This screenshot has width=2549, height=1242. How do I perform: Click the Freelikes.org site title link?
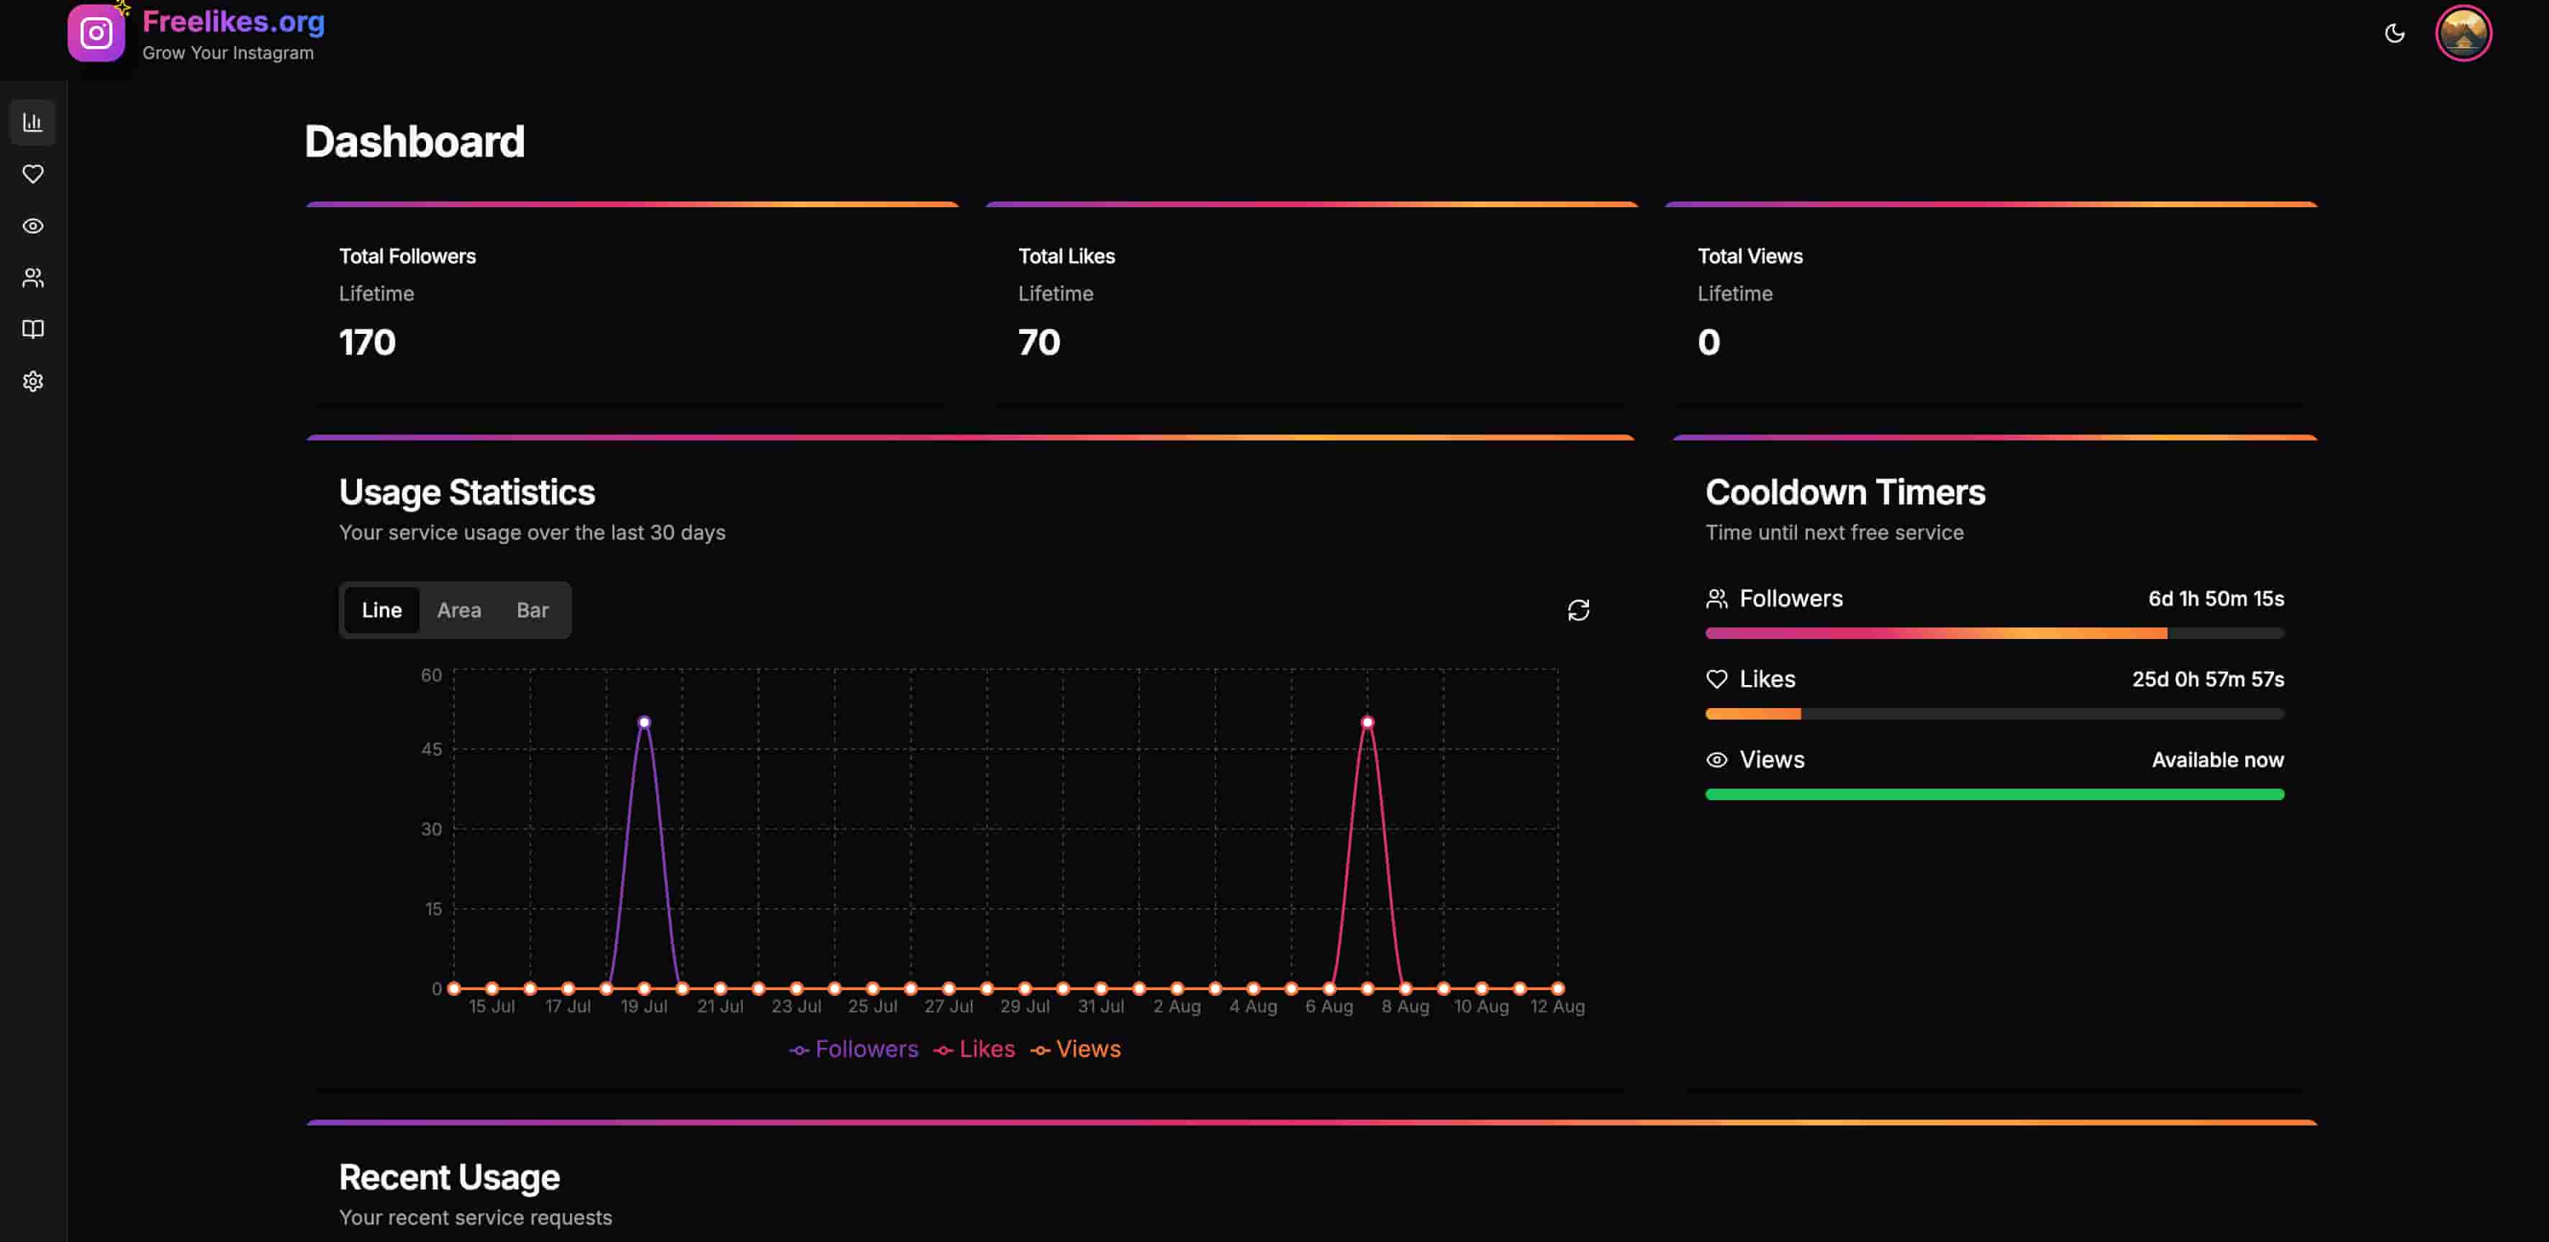coord(233,21)
